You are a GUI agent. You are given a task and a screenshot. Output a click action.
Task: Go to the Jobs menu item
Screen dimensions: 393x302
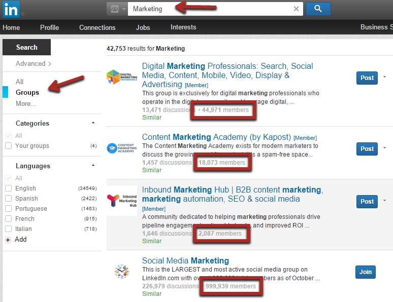click(x=143, y=27)
